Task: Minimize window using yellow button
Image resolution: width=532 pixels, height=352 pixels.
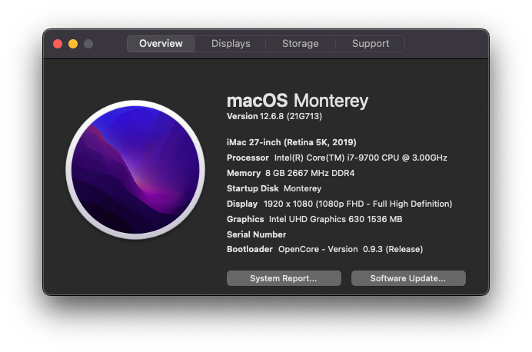Action: 73,44
